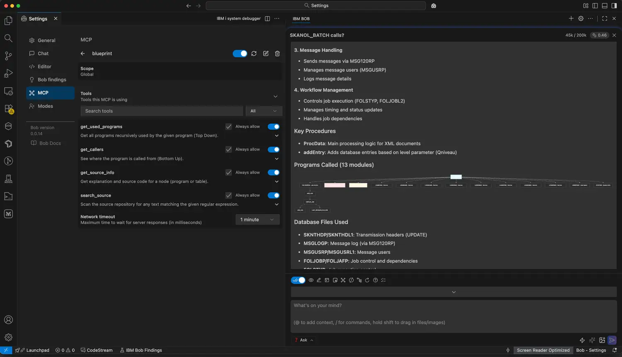Open the Manage gear in the activity bar

pos(8,337)
